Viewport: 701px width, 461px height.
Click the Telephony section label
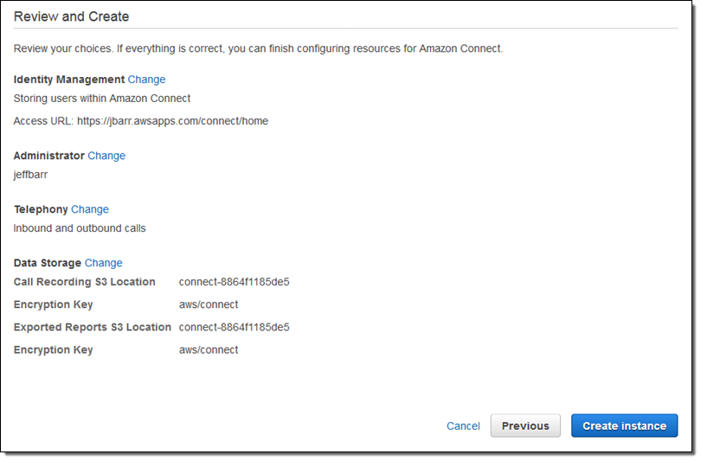click(41, 209)
